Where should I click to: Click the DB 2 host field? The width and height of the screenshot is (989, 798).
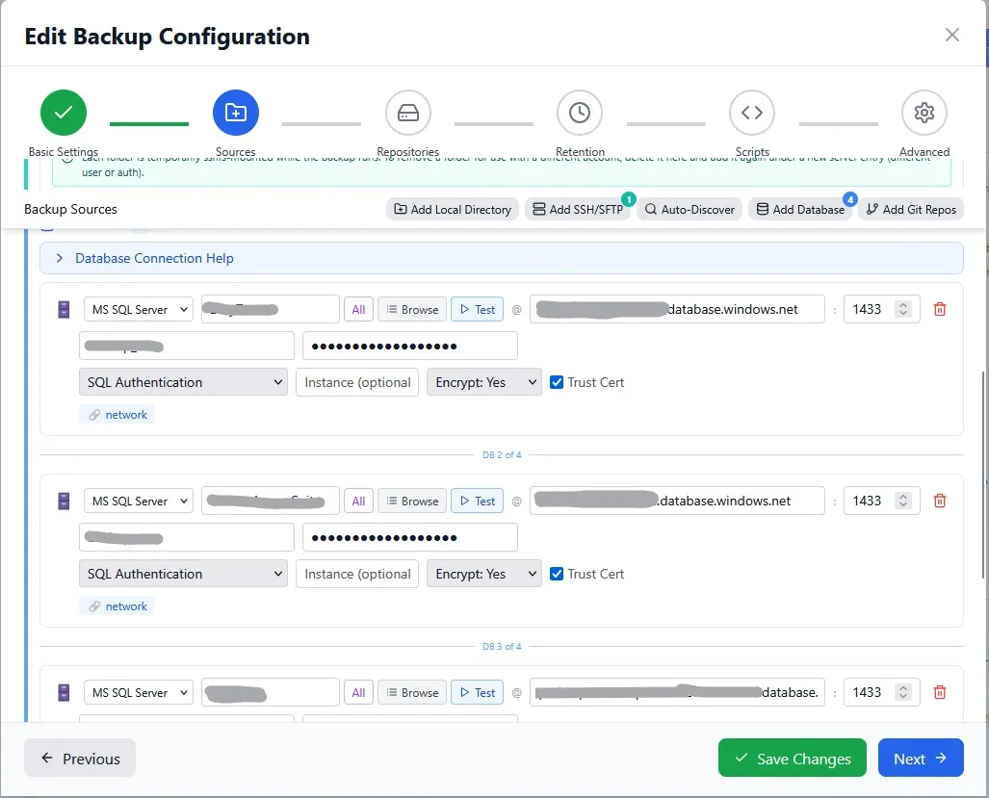(x=677, y=502)
